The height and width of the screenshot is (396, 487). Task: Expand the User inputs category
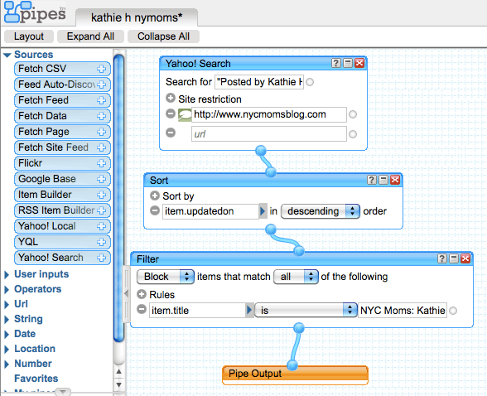tap(7, 274)
